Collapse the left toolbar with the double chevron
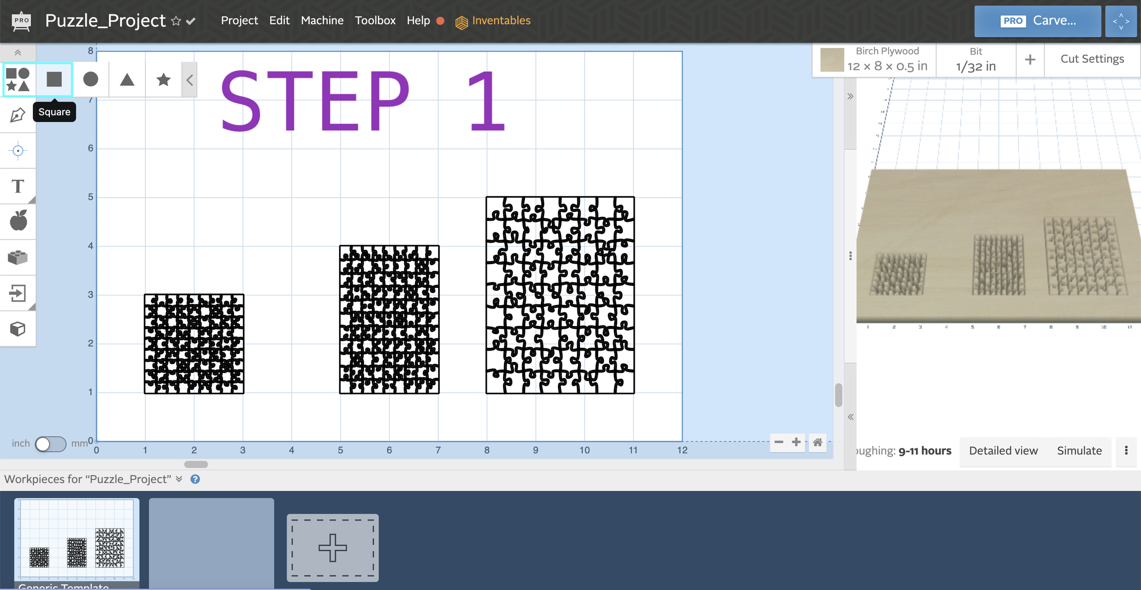 coord(18,52)
